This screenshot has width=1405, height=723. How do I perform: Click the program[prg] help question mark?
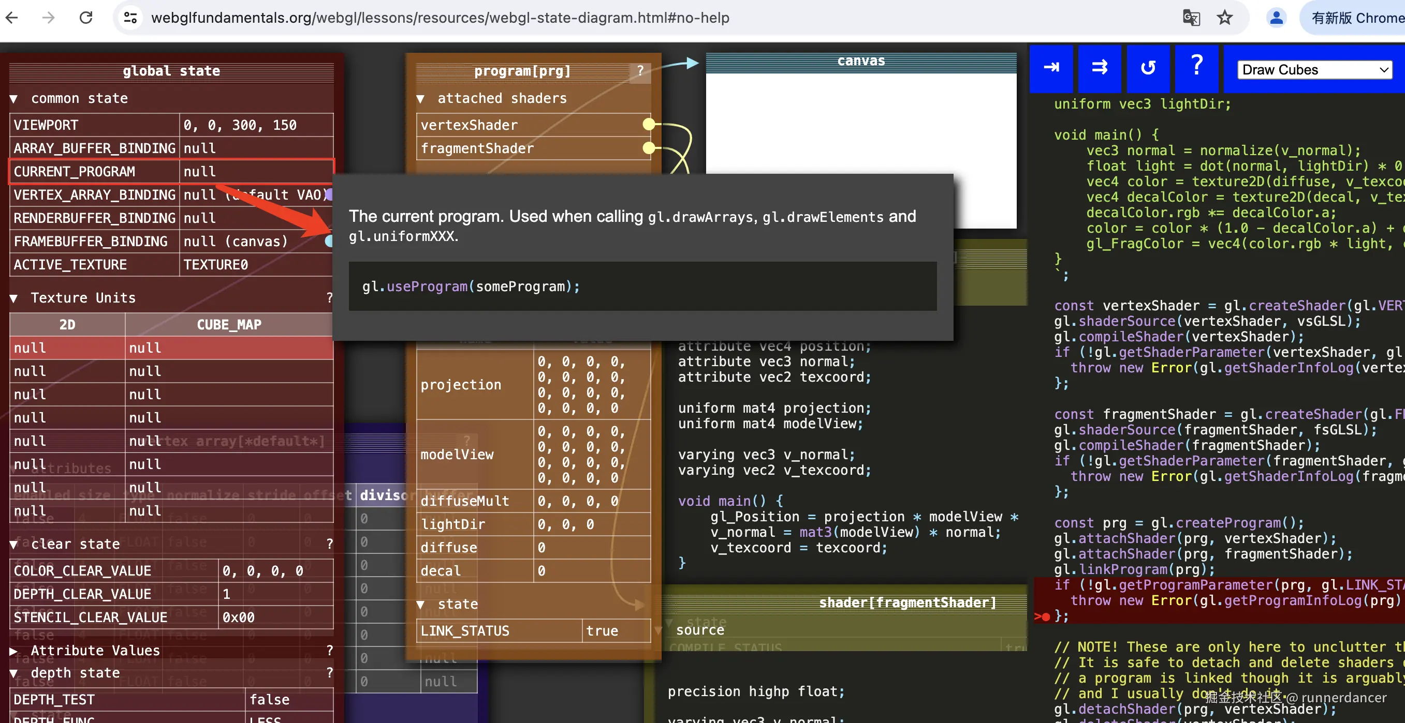(x=640, y=71)
